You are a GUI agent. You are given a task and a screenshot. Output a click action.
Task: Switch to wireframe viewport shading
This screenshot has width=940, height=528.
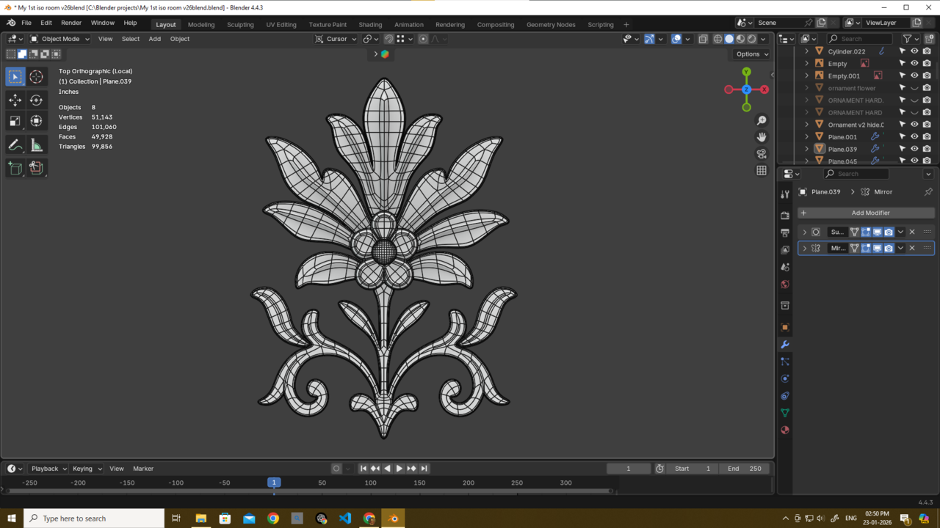[717, 39]
